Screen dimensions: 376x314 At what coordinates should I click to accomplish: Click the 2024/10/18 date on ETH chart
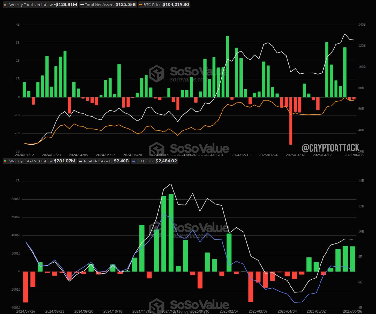tap(113, 311)
